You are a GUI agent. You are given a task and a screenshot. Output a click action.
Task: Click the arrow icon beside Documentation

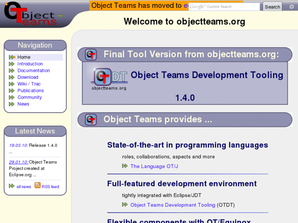tap(12, 71)
